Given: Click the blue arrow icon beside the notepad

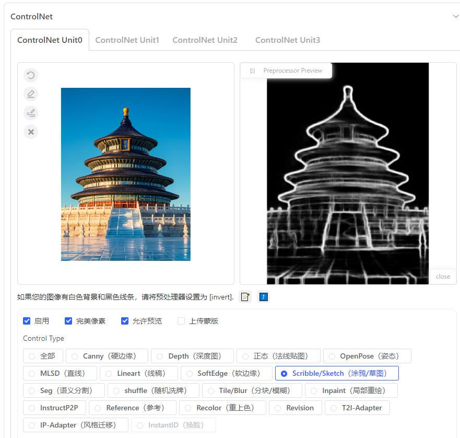Looking at the screenshot, I should [x=263, y=297].
